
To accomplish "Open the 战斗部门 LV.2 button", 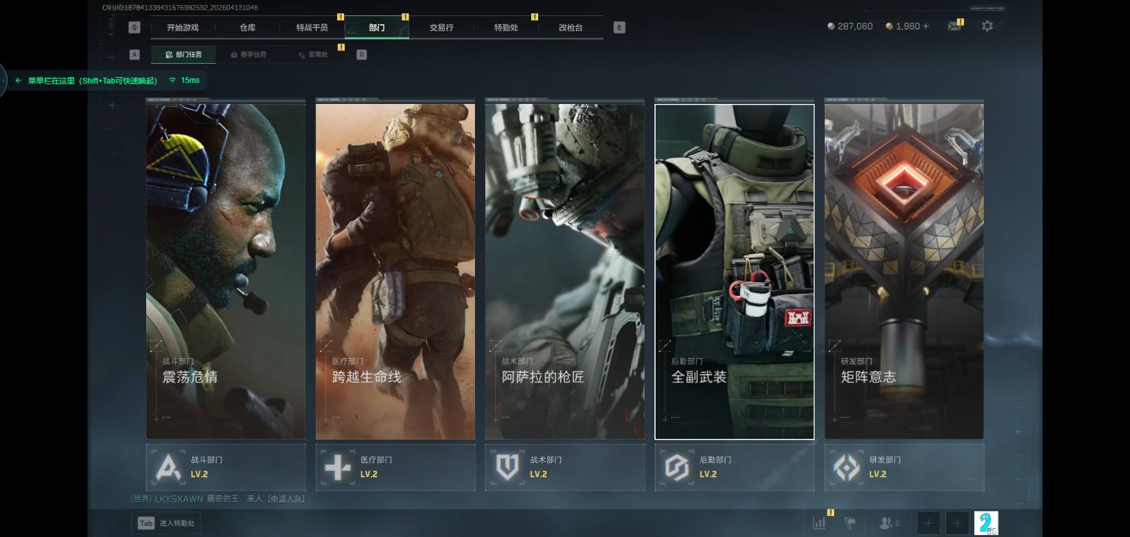I will [x=226, y=467].
